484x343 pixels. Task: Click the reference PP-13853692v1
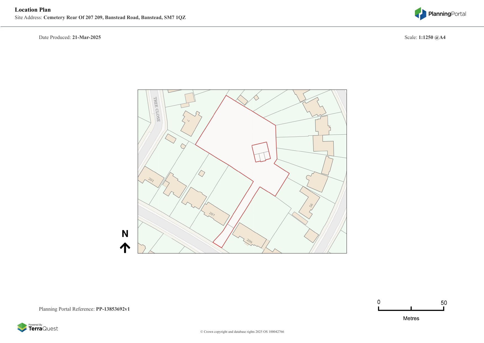click(x=113, y=309)
